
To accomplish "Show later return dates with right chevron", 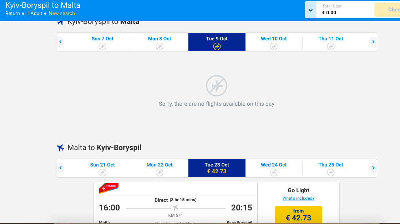I will tap(373, 168).
